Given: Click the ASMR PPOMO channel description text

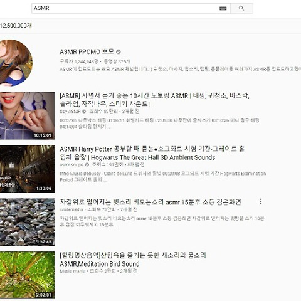Looking at the screenshot, I should [x=180, y=69].
